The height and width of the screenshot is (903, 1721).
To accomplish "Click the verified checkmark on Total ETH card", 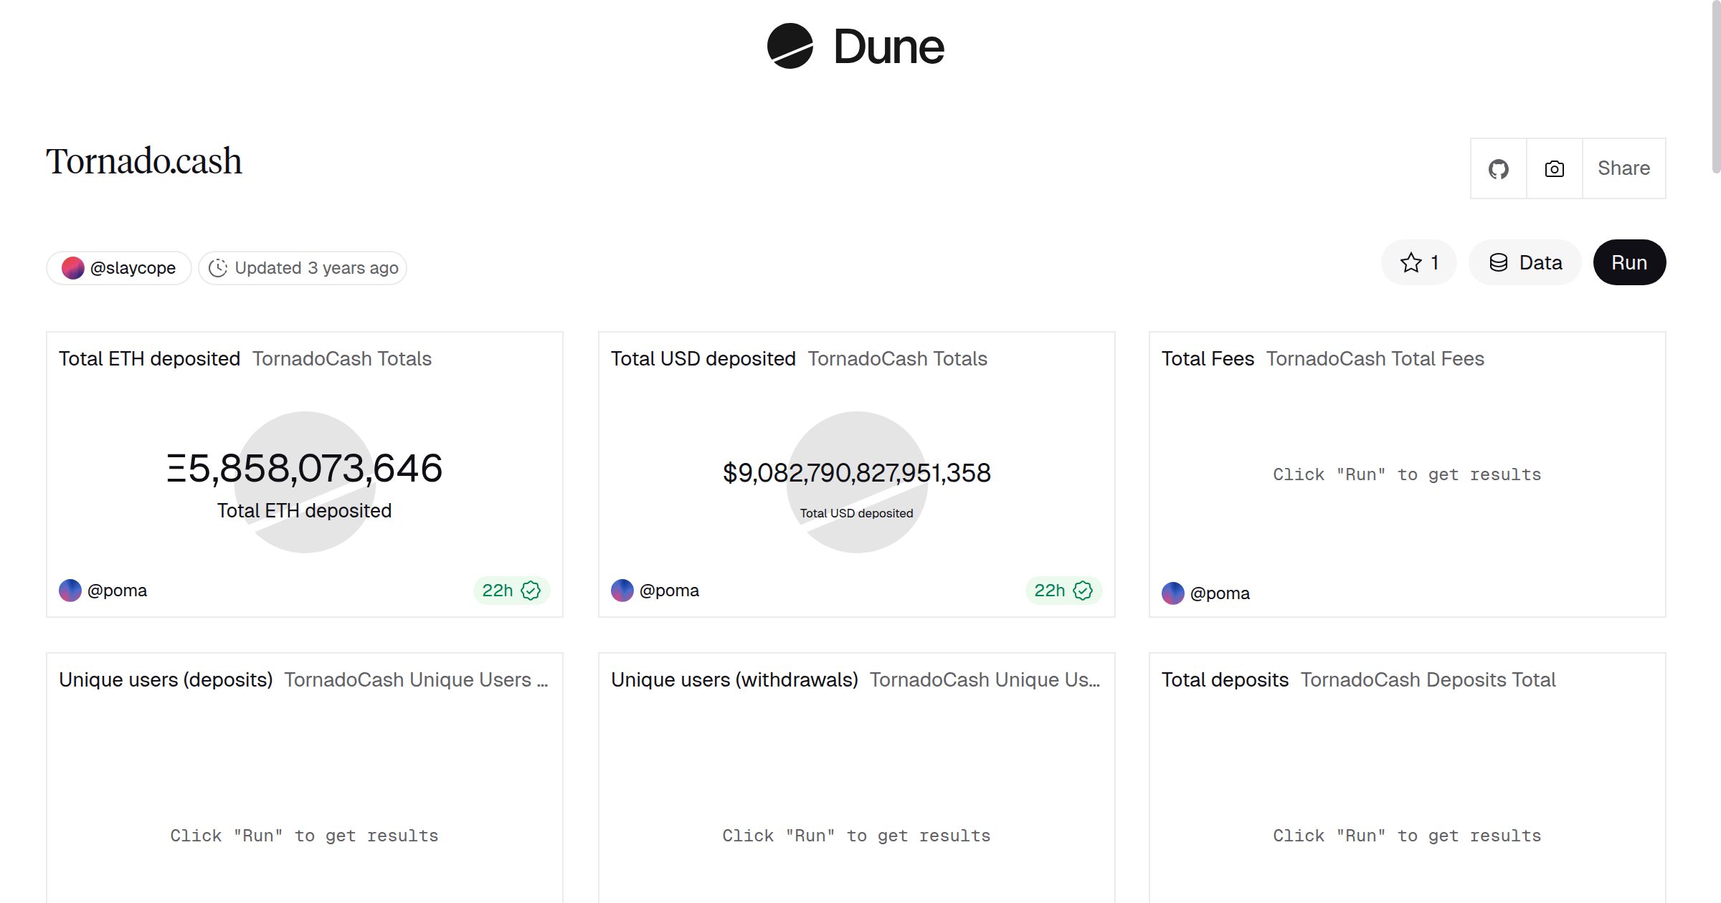I will click(531, 591).
